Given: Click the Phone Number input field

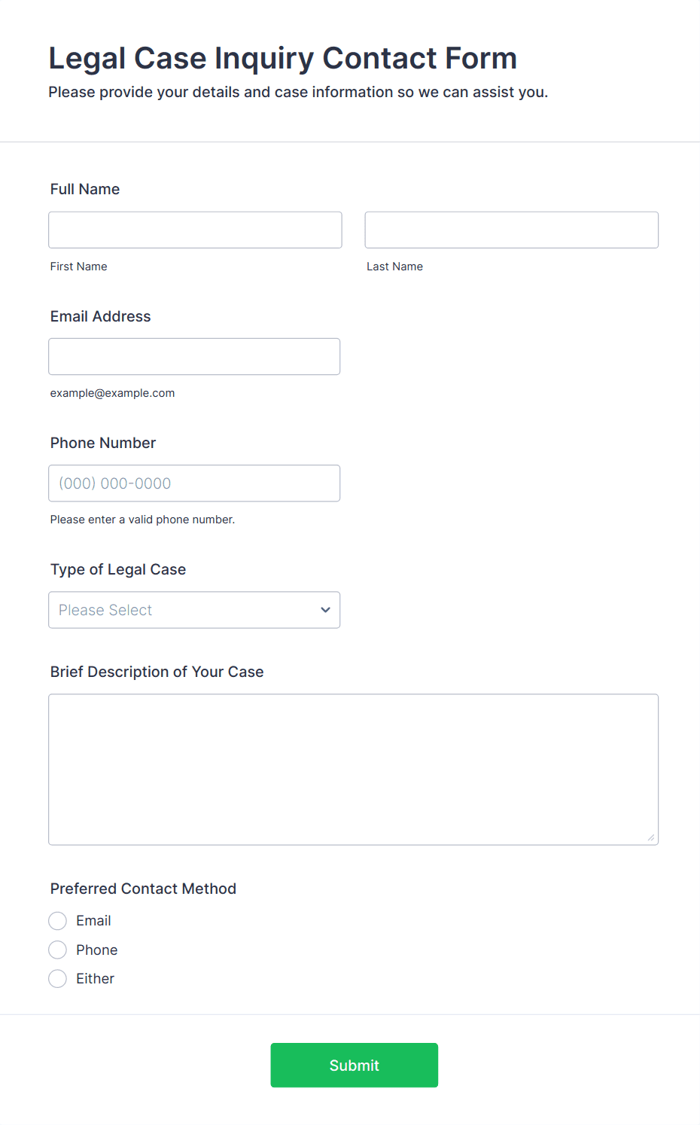Looking at the screenshot, I should [194, 483].
